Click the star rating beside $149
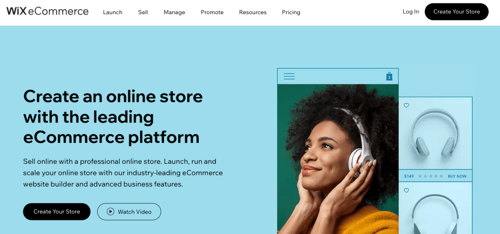The height and width of the screenshot is (234, 500). (431, 176)
